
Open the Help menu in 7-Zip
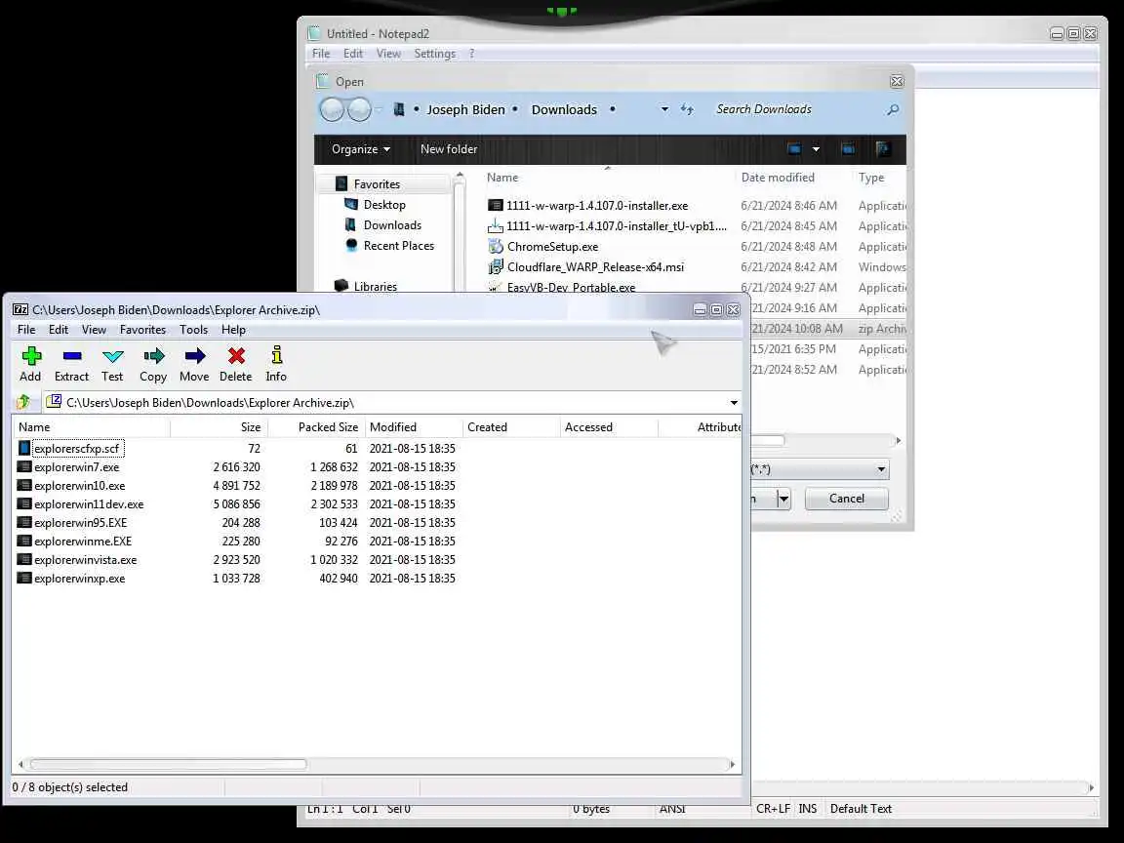click(x=233, y=330)
